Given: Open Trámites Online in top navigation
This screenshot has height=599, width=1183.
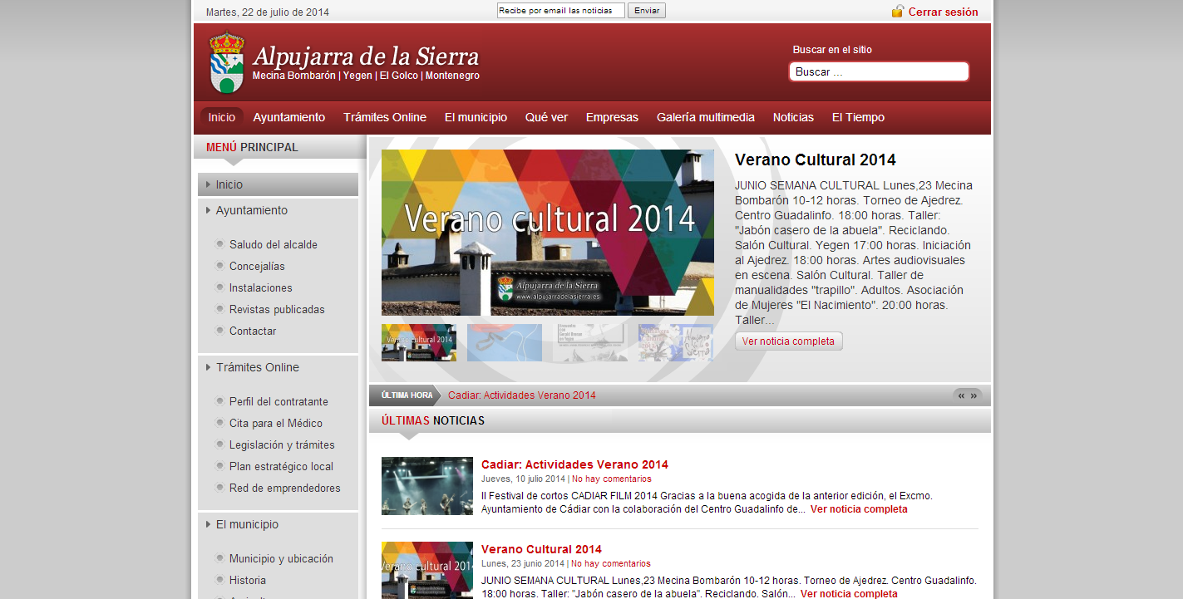Looking at the screenshot, I should (385, 117).
